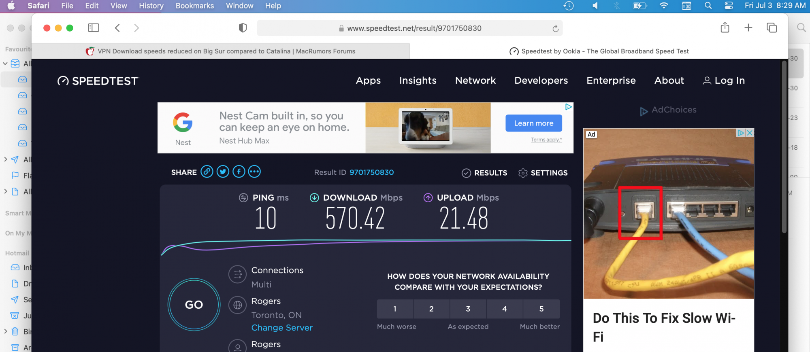Switch to the MacRumors Forums tab

coord(221,51)
